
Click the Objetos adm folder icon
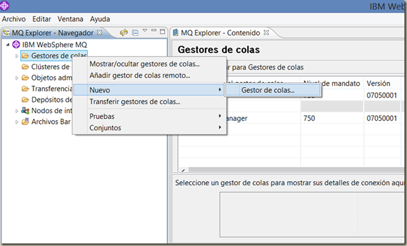(x=25, y=78)
